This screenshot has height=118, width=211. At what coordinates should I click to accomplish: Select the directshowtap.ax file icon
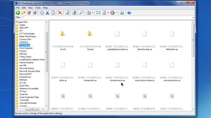pyautogui.click(x=144, y=34)
